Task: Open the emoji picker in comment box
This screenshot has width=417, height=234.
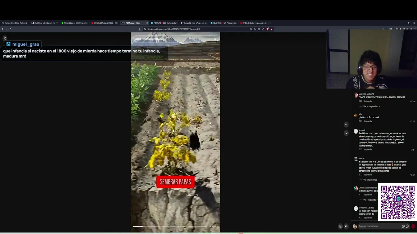Action: click(407, 226)
